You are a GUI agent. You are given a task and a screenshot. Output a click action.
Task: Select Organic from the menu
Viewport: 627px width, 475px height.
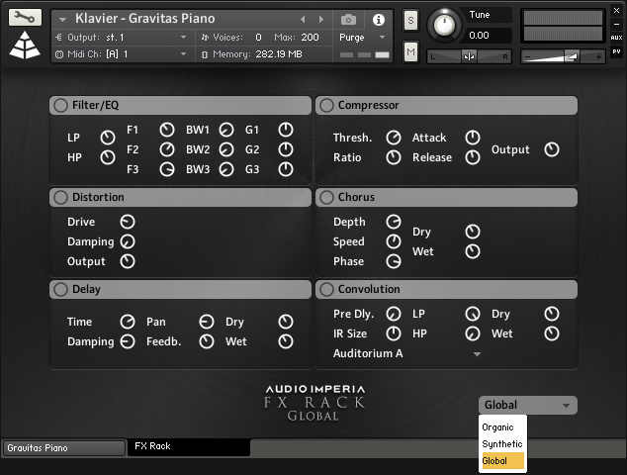(502, 427)
